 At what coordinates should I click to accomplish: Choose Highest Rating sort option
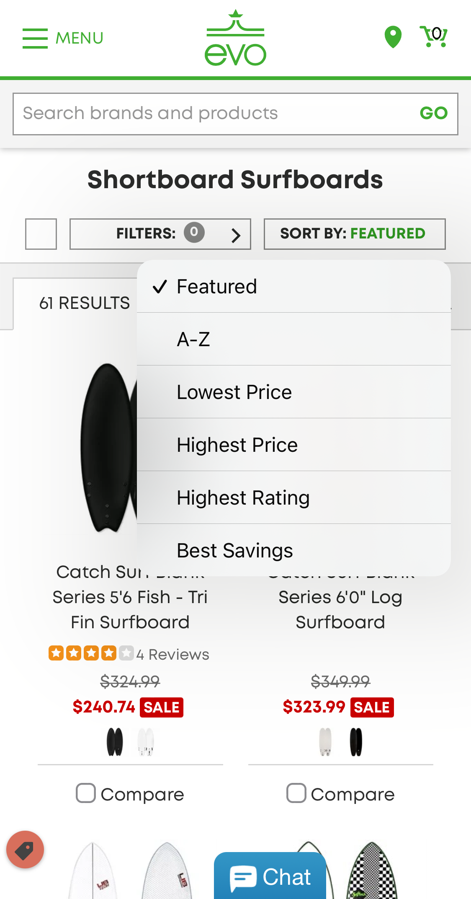tap(243, 498)
